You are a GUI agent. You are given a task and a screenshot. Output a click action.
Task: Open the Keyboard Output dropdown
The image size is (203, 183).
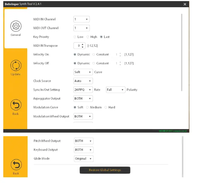pos(84,150)
